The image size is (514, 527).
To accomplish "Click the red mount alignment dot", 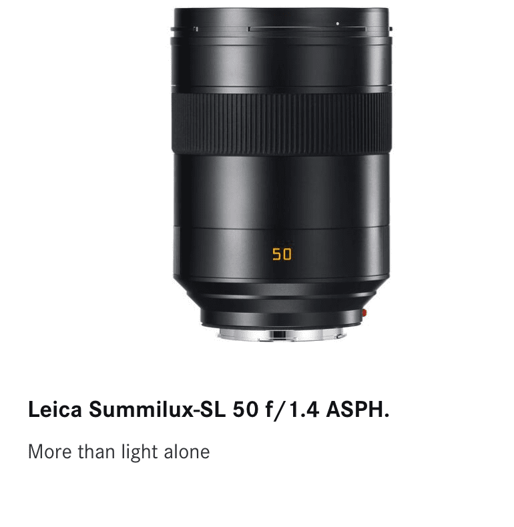I will click(364, 314).
